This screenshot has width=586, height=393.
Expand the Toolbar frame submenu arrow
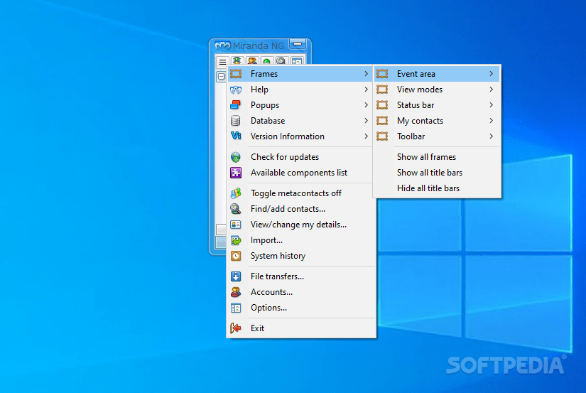click(492, 136)
